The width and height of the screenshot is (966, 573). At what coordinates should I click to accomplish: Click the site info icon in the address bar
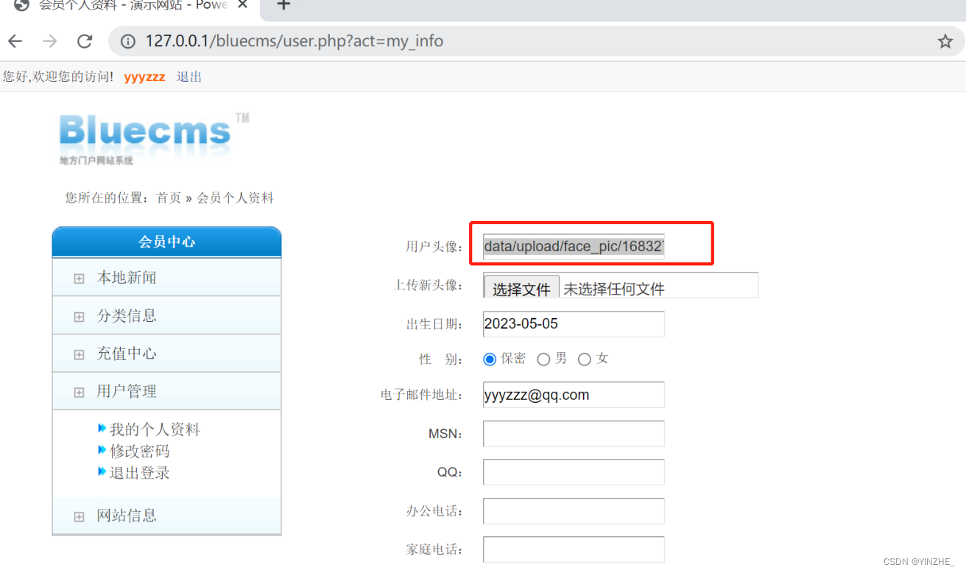pyautogui.click(x=127, y=41)
